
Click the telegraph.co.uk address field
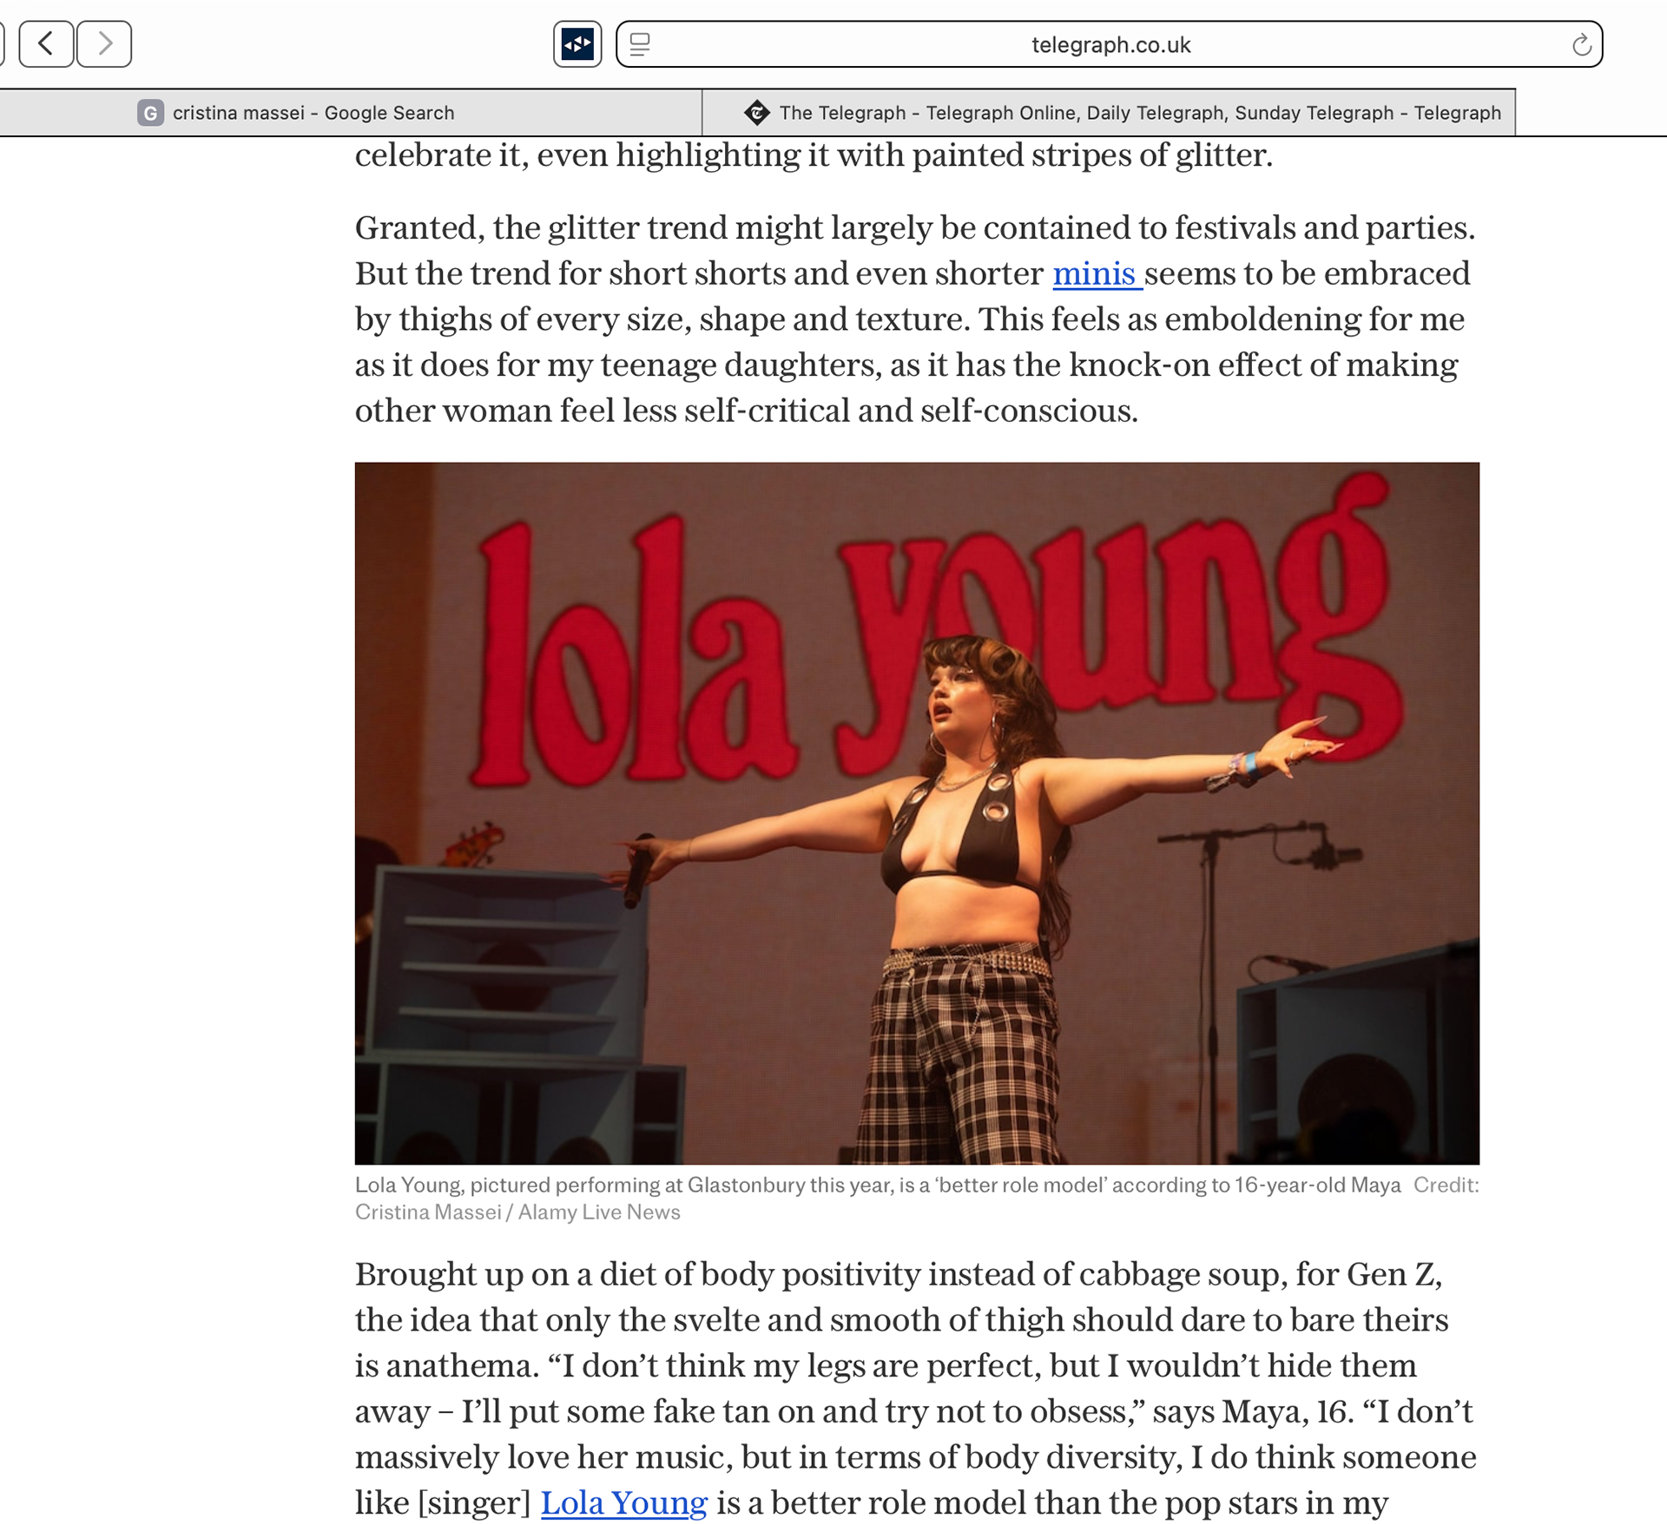(x=1110, y=45)
